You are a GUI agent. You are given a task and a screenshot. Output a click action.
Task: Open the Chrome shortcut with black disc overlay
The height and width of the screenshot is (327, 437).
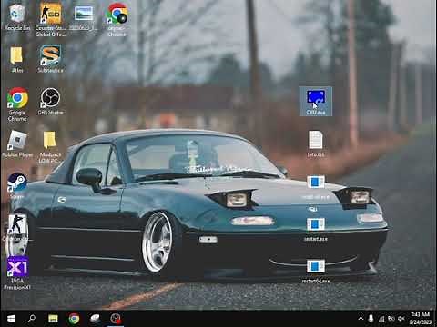(x=117, y=20)
